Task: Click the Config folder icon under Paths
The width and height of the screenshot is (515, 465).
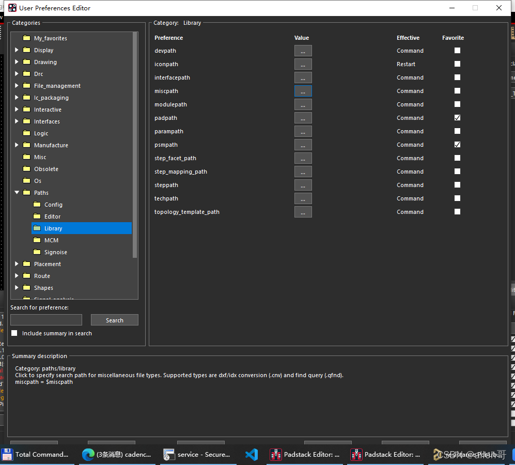Action: tap(37, 205)
